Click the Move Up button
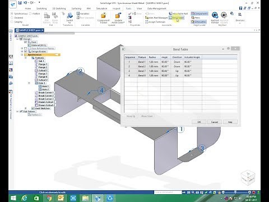Viewport: 269px width, 202px height. coord(131,116)
